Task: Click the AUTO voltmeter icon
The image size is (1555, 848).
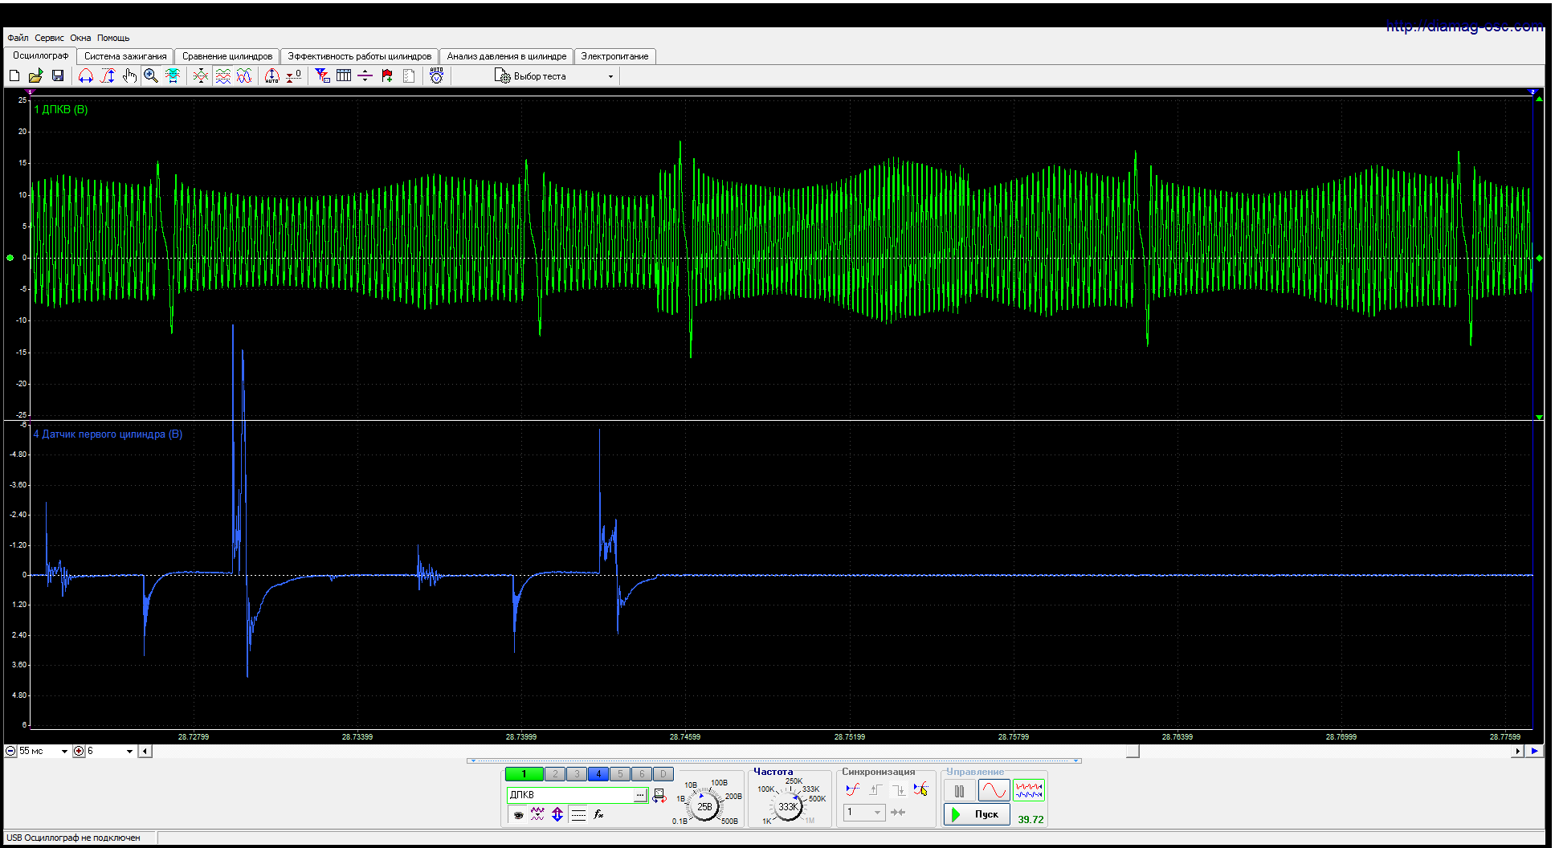Action: (x=436, y=75)
